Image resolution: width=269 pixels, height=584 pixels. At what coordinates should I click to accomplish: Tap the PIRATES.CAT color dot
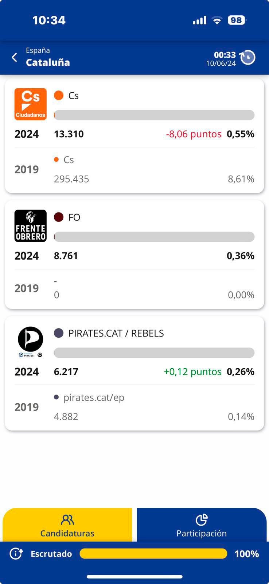[x=59, y=333]
